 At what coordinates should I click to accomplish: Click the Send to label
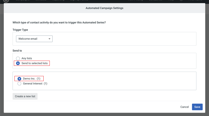click(17, 51)
